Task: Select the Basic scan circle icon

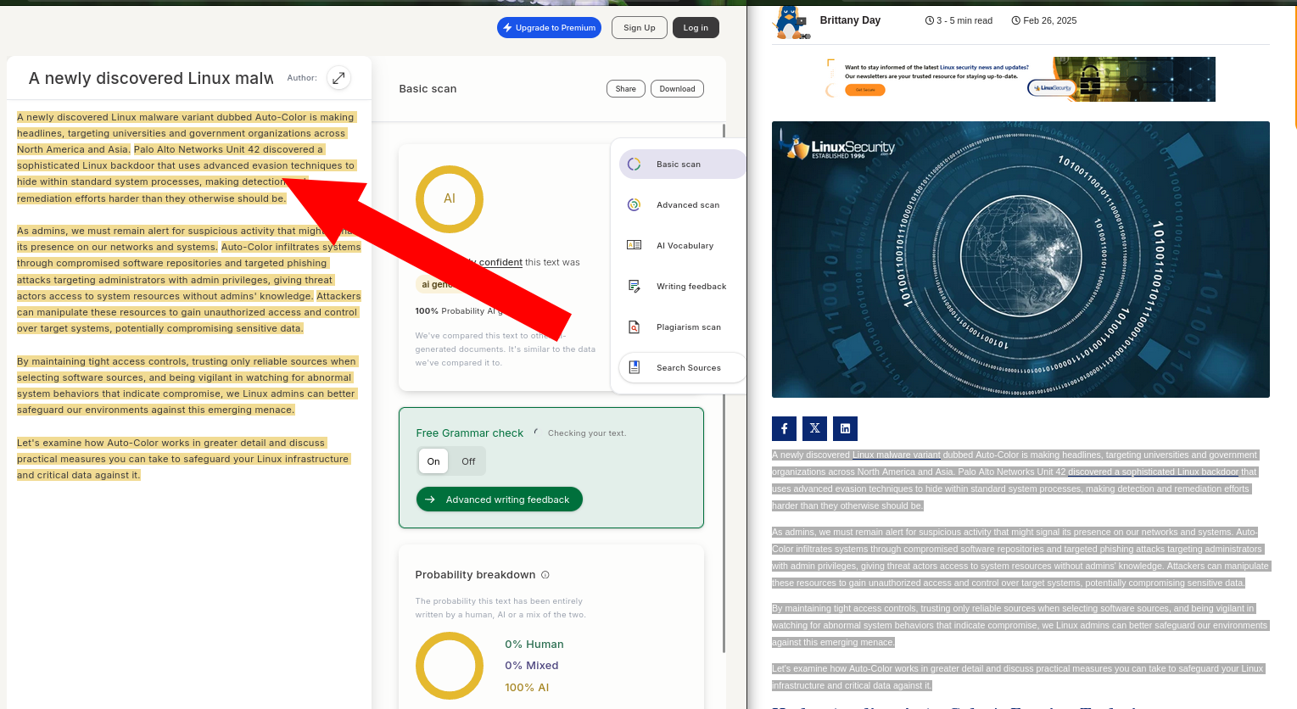Action: (x=634, y=165)
